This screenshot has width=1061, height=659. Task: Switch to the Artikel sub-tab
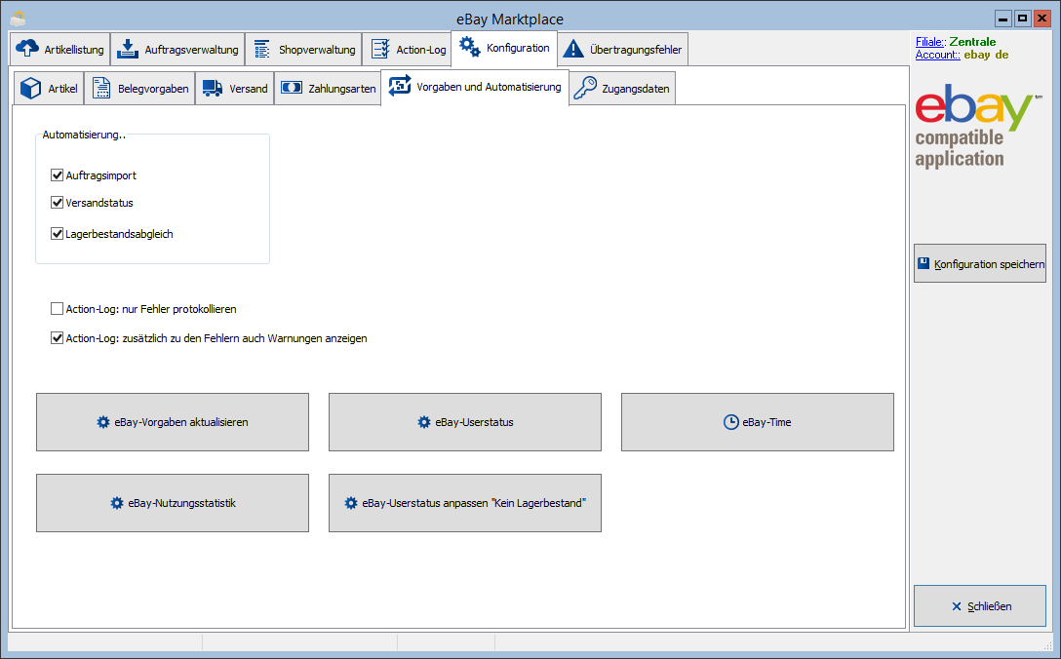49,89
